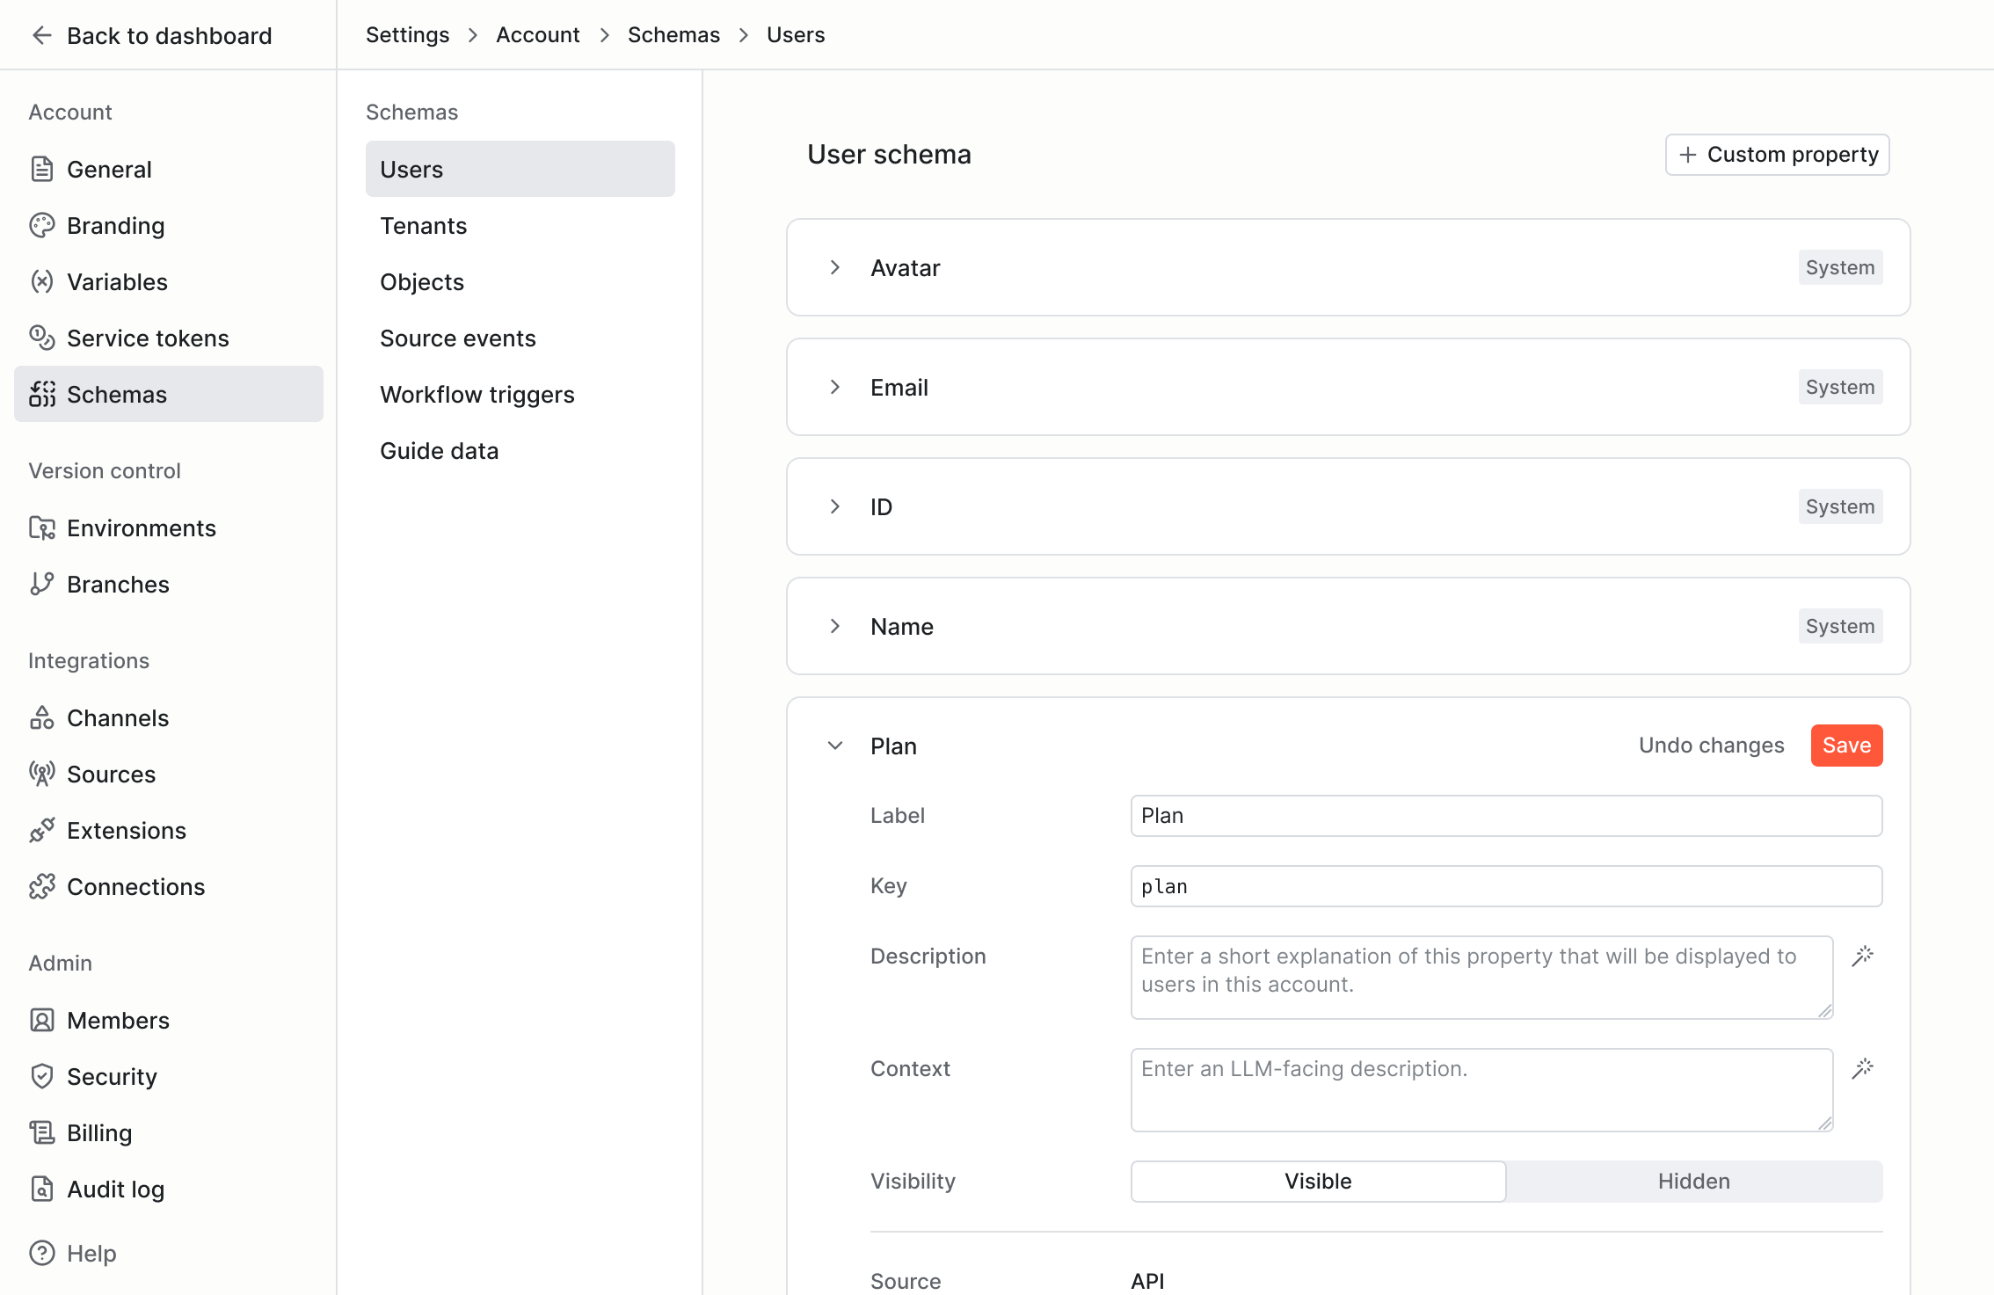Click the Extensions plug icon
This screenshot has width=1994, height=1295.
41,830
